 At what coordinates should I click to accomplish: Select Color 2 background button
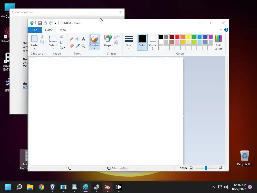coord(153,42)
